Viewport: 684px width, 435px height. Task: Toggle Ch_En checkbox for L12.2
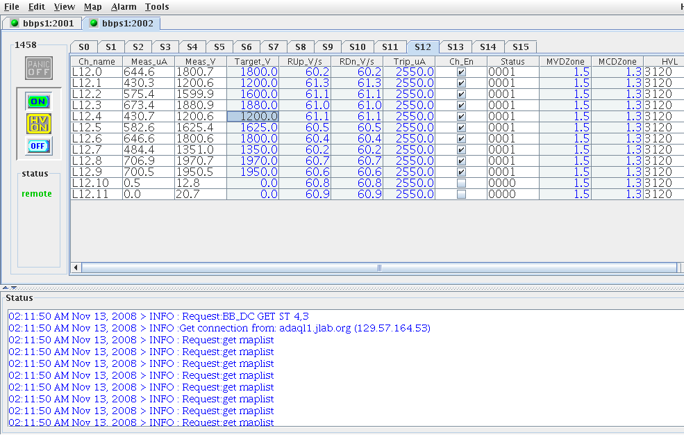[x=461, y=95]
